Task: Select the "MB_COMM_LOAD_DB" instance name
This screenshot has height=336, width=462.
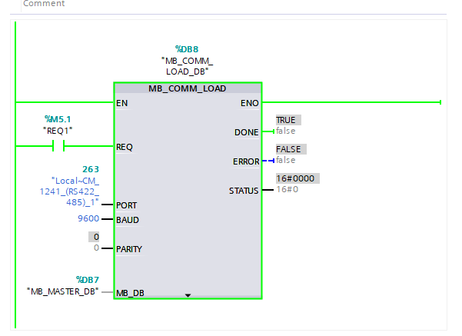Action: (187, 66)
